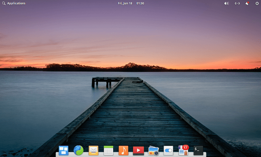The height and width of the screenshot is (157, 261).
Task: Open the Applications menu
Action: 16,3
